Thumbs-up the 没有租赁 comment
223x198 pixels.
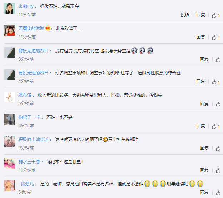(218, 59)
